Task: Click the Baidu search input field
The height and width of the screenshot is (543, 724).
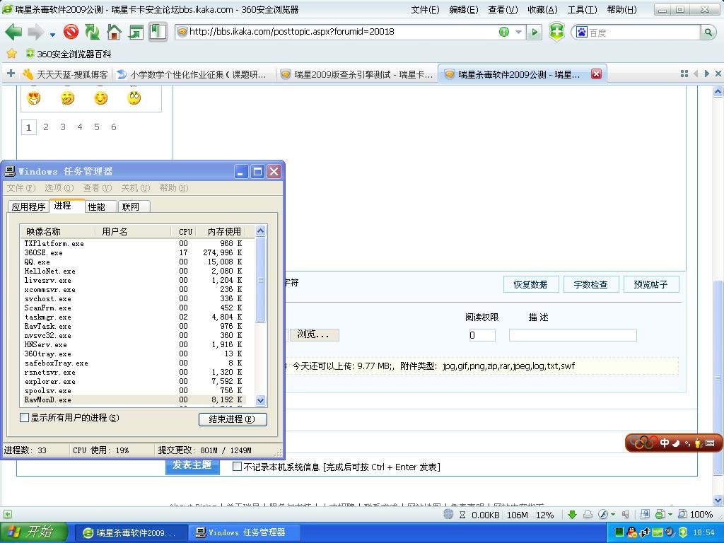Action: point(643,33)
